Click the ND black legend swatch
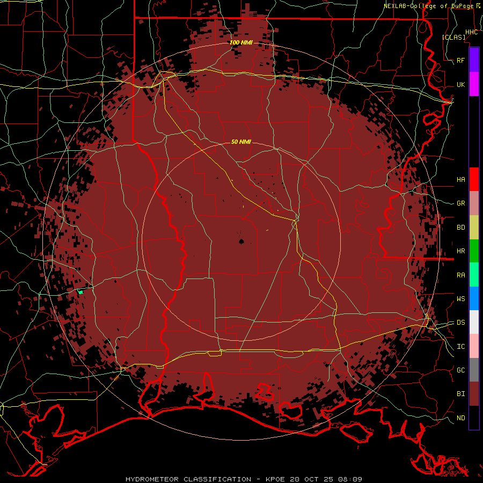 (x=474, y=418)
